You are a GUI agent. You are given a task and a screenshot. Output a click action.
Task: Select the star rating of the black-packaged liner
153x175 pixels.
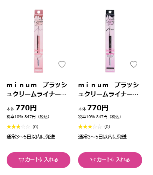coord(90,127)
